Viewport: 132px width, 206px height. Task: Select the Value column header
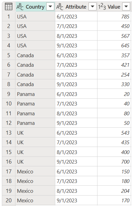[114, 7]
